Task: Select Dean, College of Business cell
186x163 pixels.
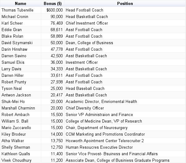Action: (x=89, y=43)
